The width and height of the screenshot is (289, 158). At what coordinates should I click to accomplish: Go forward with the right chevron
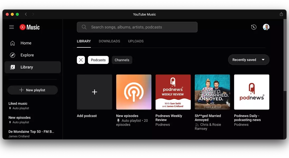(33, 14)
